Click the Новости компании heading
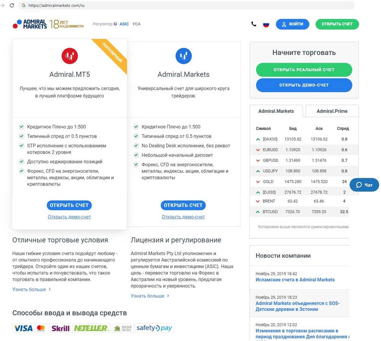This screenshot has height=341, width=381. click(283, 255)
